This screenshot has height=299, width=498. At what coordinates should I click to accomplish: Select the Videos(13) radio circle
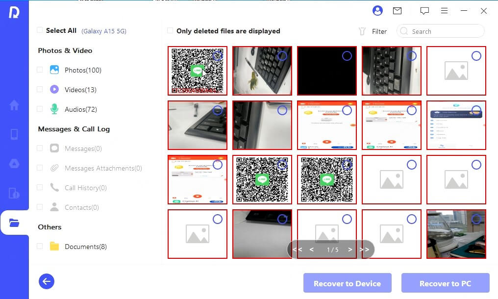(x=41, y=90)
